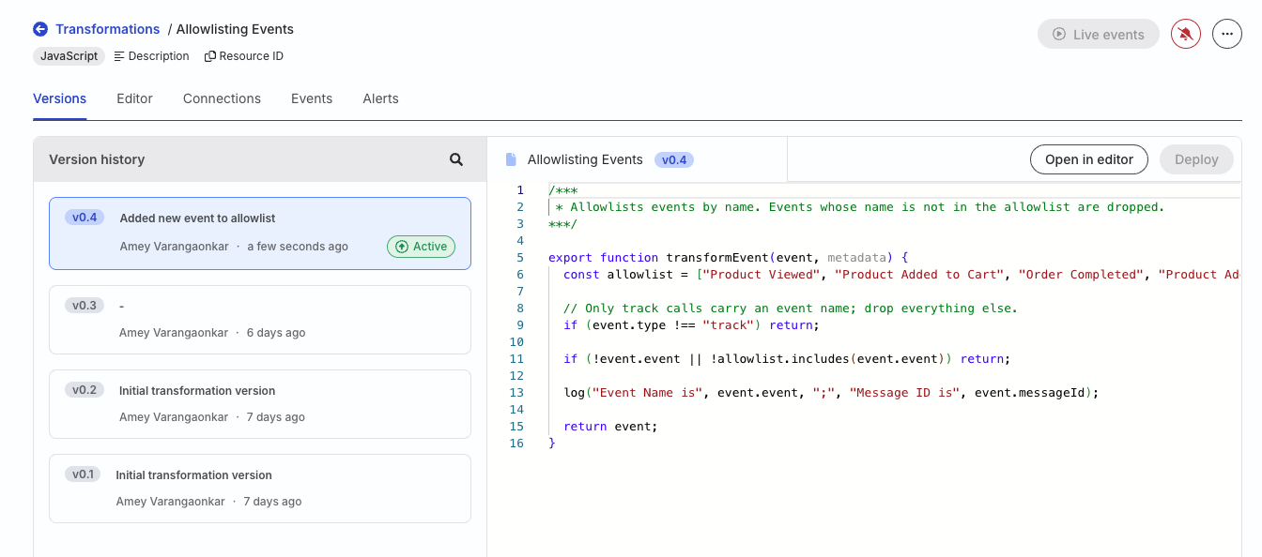This screenshot has width=1262, height=557.
Task: Click the Live events button
Action: click(x=1099, y=35)
